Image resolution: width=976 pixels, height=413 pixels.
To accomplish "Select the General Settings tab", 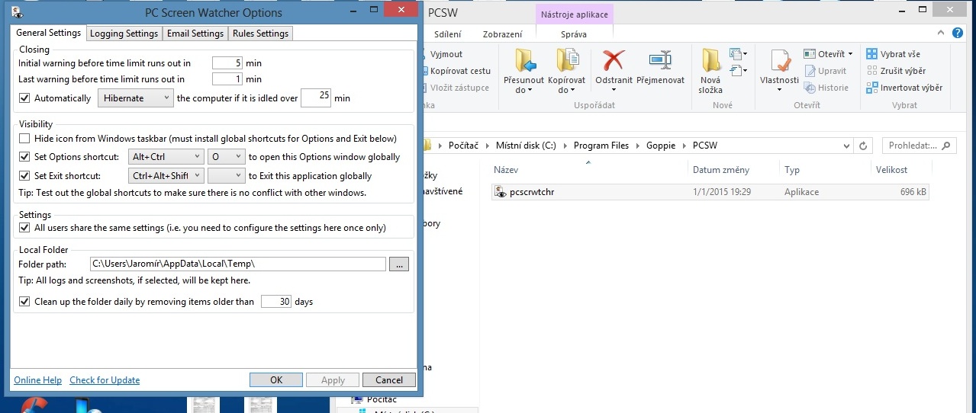I will point(48,33).
